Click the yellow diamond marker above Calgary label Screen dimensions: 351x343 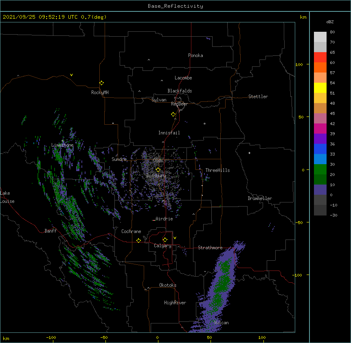pyautogui.click(x=165, y=240)
